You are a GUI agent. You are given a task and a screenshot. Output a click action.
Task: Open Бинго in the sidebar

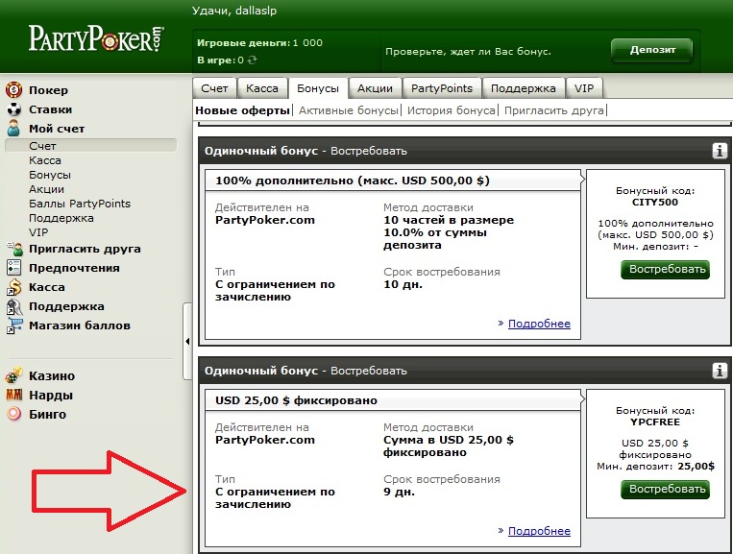pos(48,415)
